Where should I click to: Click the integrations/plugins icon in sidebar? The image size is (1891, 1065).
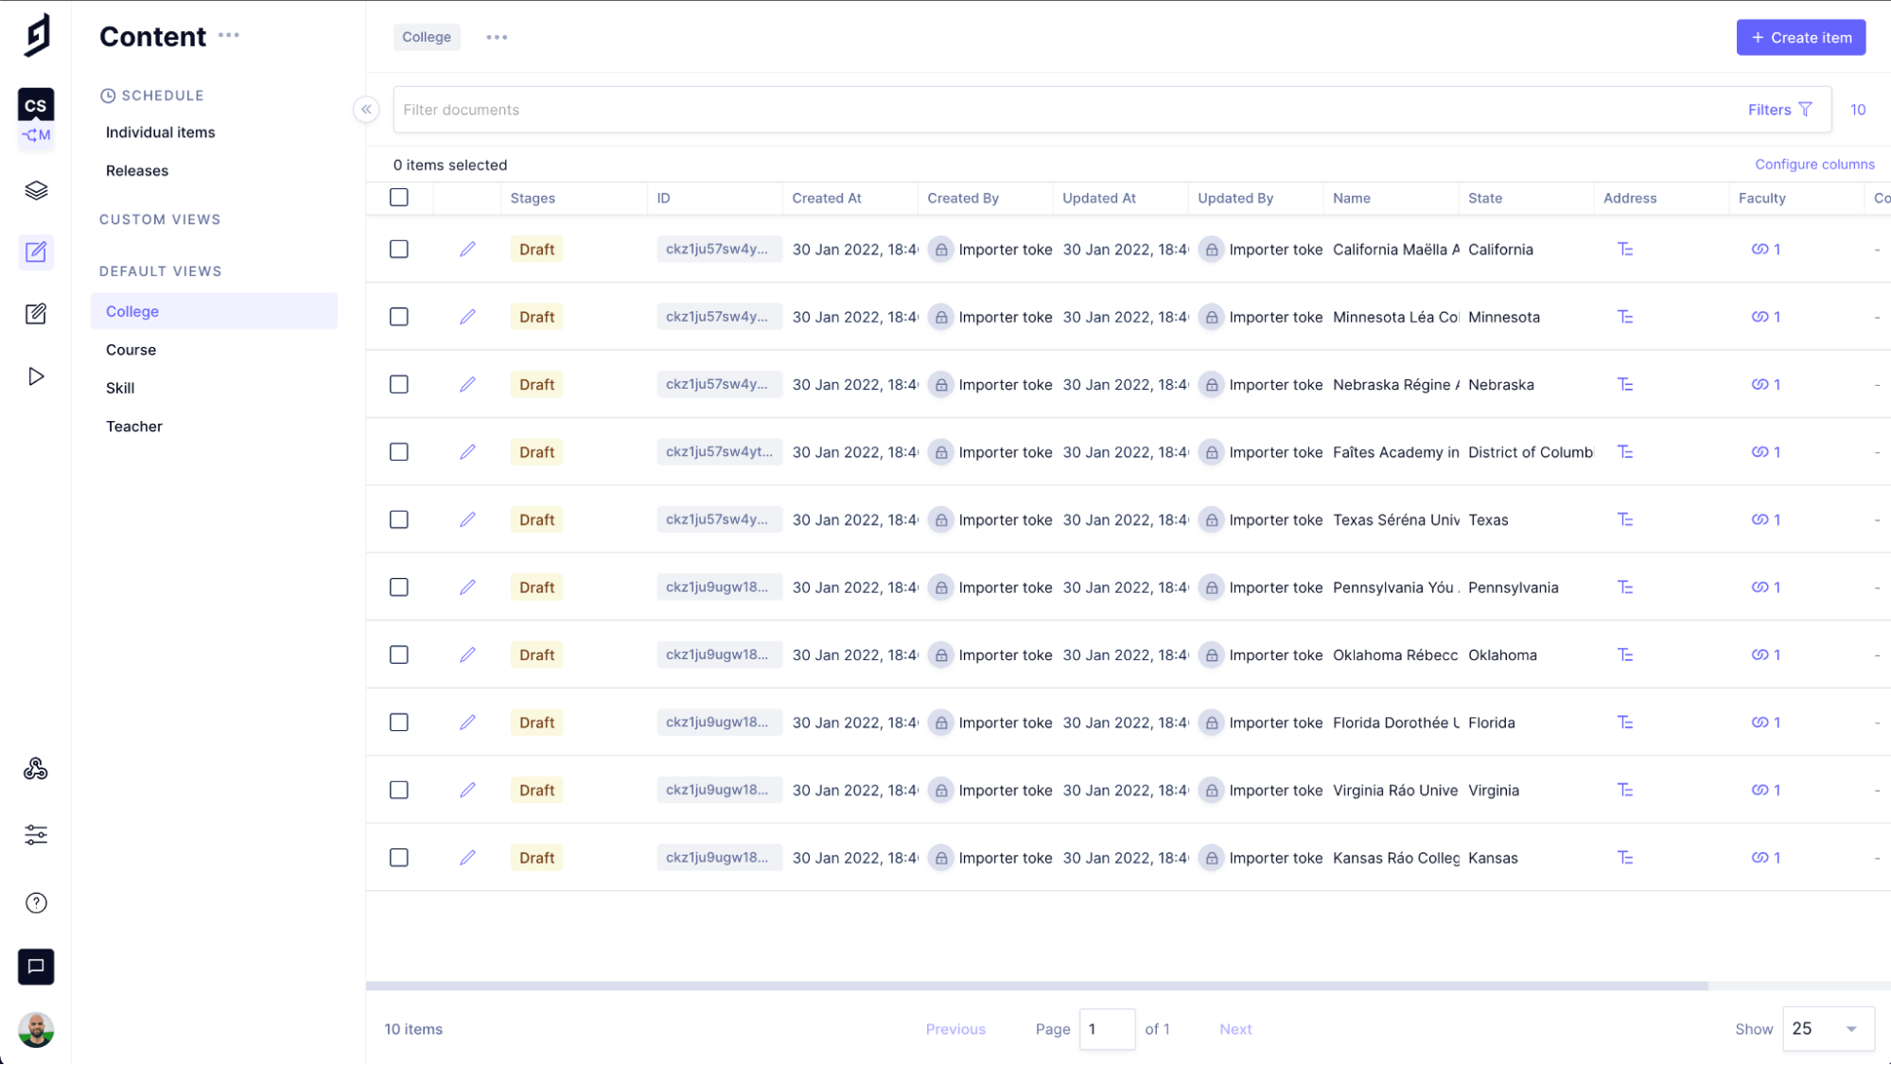click(35, 769)
